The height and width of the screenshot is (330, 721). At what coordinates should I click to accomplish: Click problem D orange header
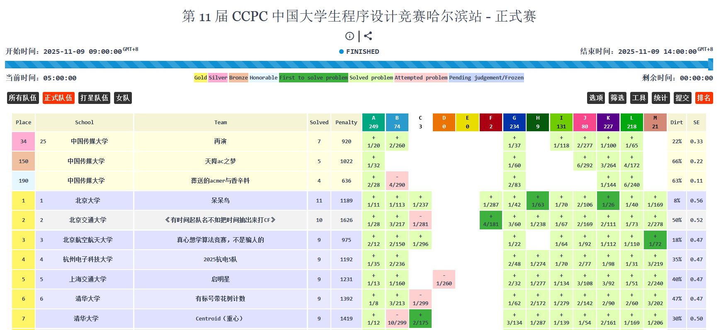pyautogui.click(x=444, y=122)
